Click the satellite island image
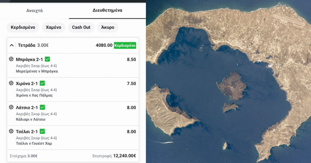 pos(228,81)
